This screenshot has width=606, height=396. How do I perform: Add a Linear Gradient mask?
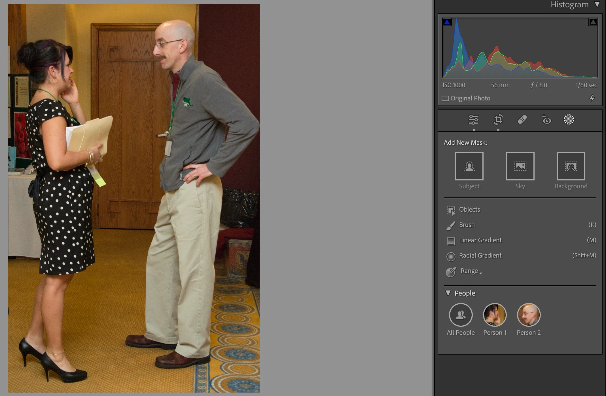480,240
